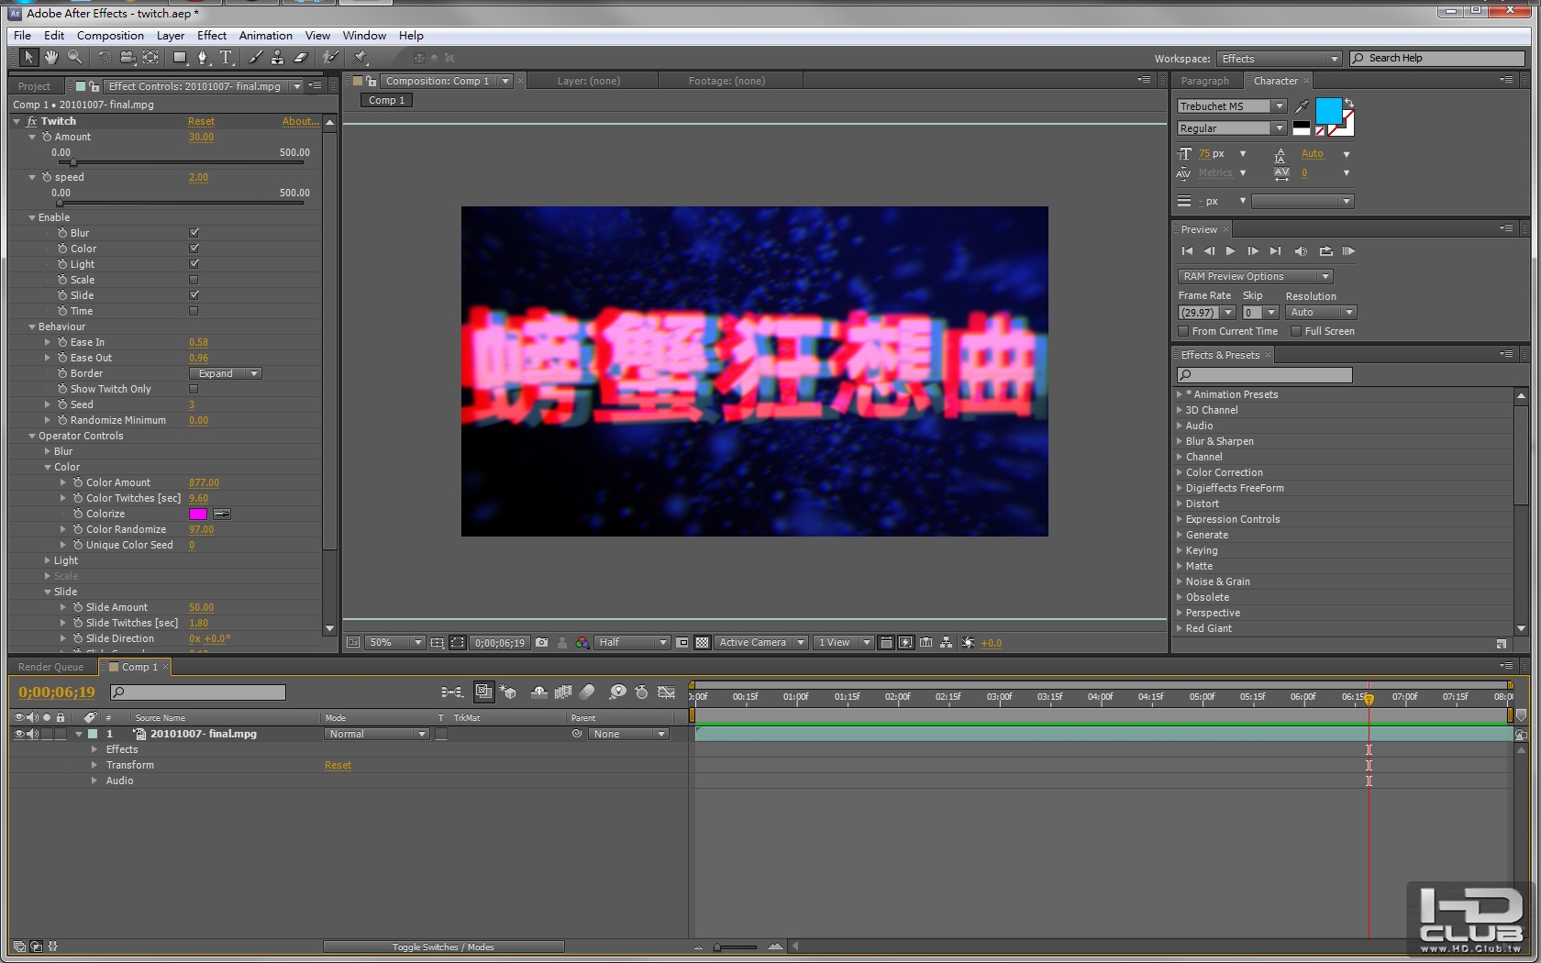Uncheck the Slide enable checkbox

pos(194,295)
